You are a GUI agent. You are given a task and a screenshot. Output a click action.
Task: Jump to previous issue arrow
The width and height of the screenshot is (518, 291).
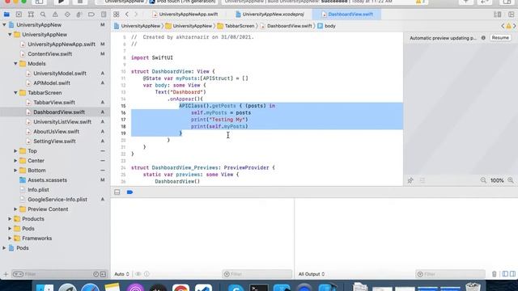503,26
